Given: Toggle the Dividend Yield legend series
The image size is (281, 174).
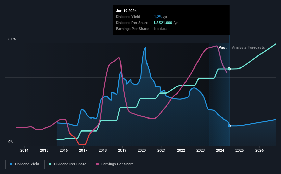Looking at the screenshot, I should coord(24,164).
